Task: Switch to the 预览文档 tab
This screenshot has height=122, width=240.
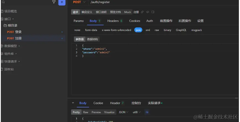Action: point(115,12)
